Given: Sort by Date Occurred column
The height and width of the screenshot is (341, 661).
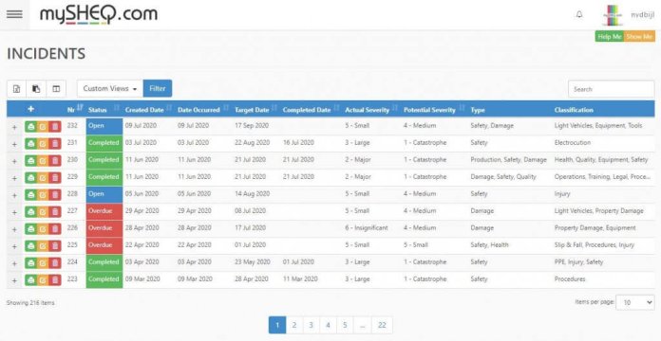Looking at the screenshot, I should click(203, 109).
